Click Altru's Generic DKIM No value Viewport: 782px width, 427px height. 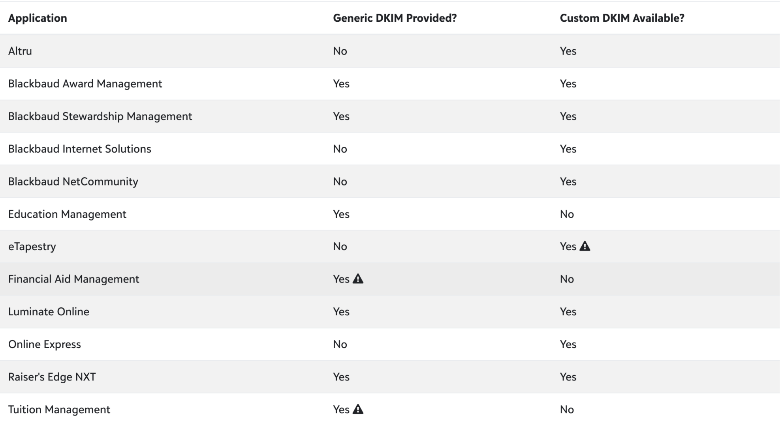point(340,51)
